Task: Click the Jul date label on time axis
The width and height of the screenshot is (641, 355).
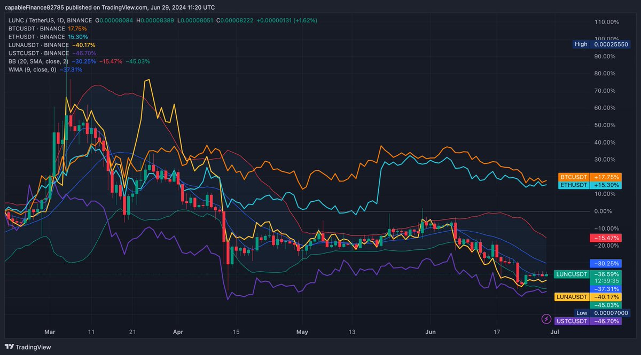Action: (x=554, y=332)
